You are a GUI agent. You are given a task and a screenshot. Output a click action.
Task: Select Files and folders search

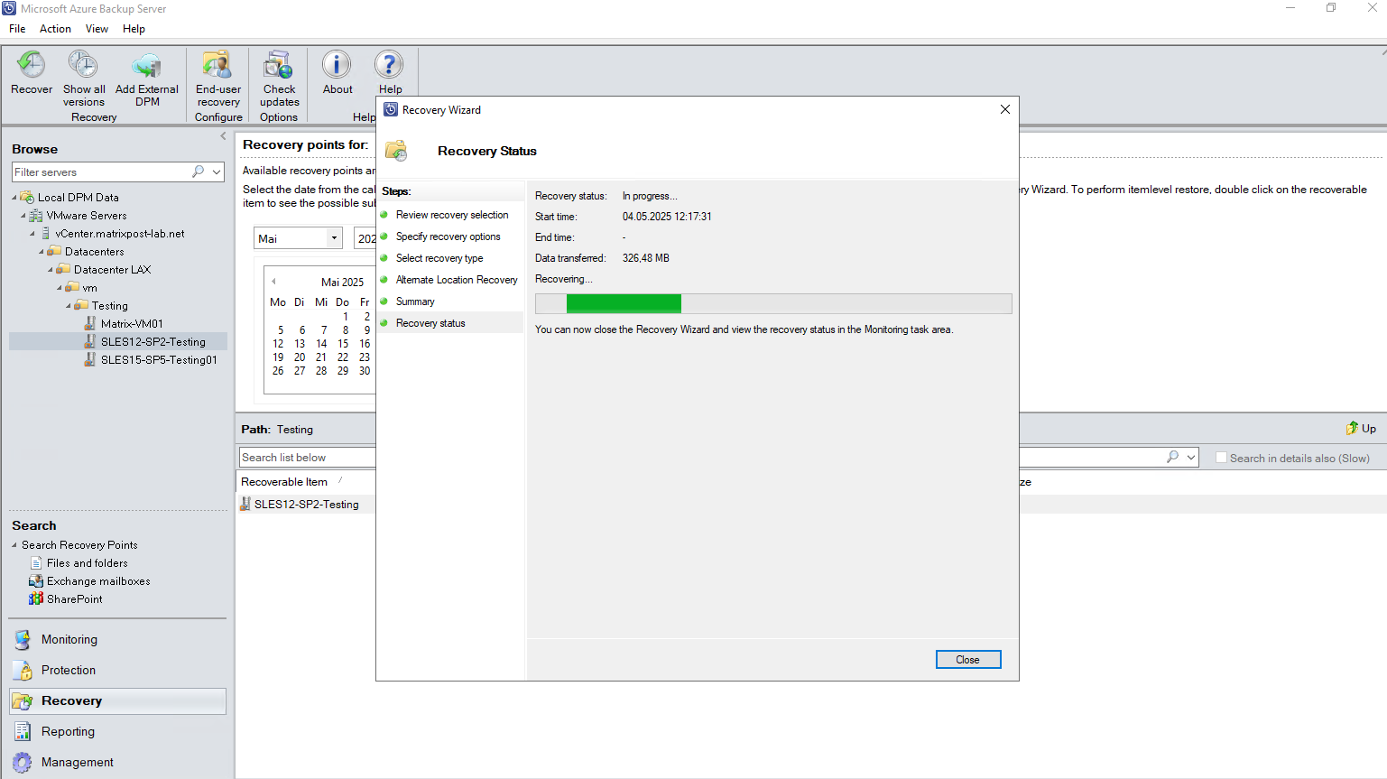pyautogui.click(x=87, y=563)
